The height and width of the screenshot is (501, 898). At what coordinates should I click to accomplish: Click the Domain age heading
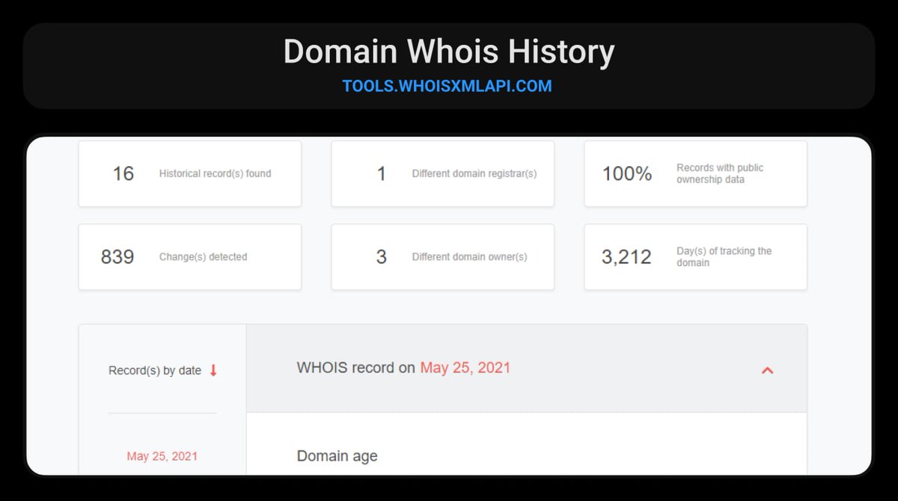tap(337, 456)
